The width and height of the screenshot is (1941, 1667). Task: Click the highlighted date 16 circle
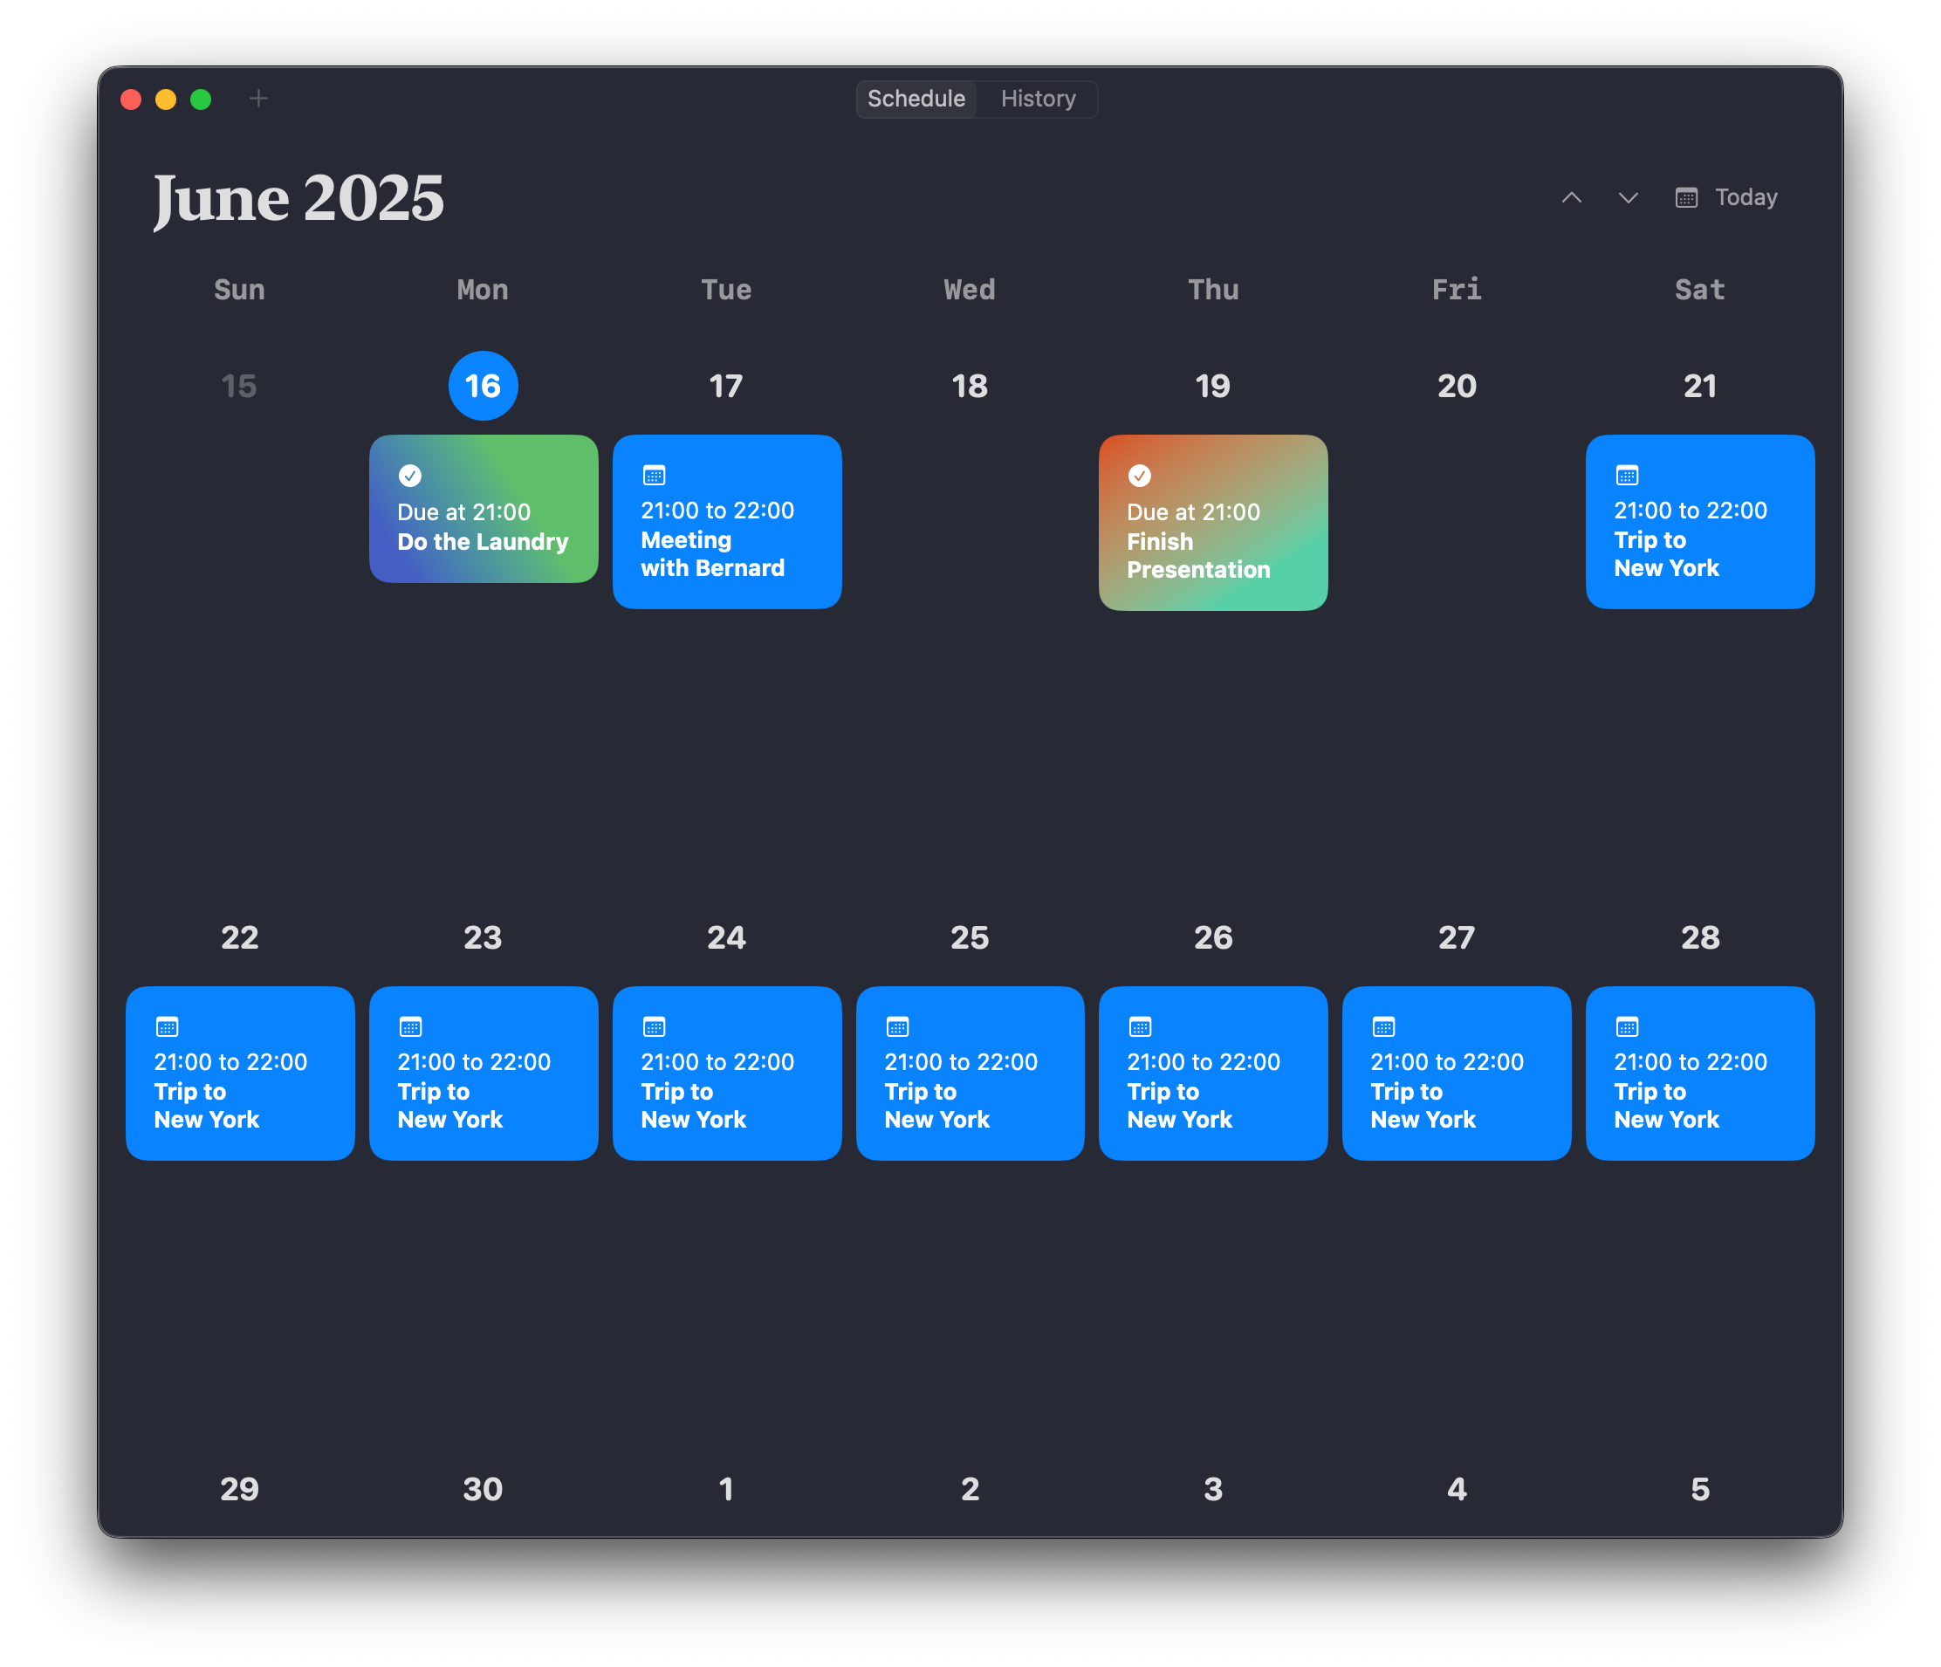tap(483, 385)
